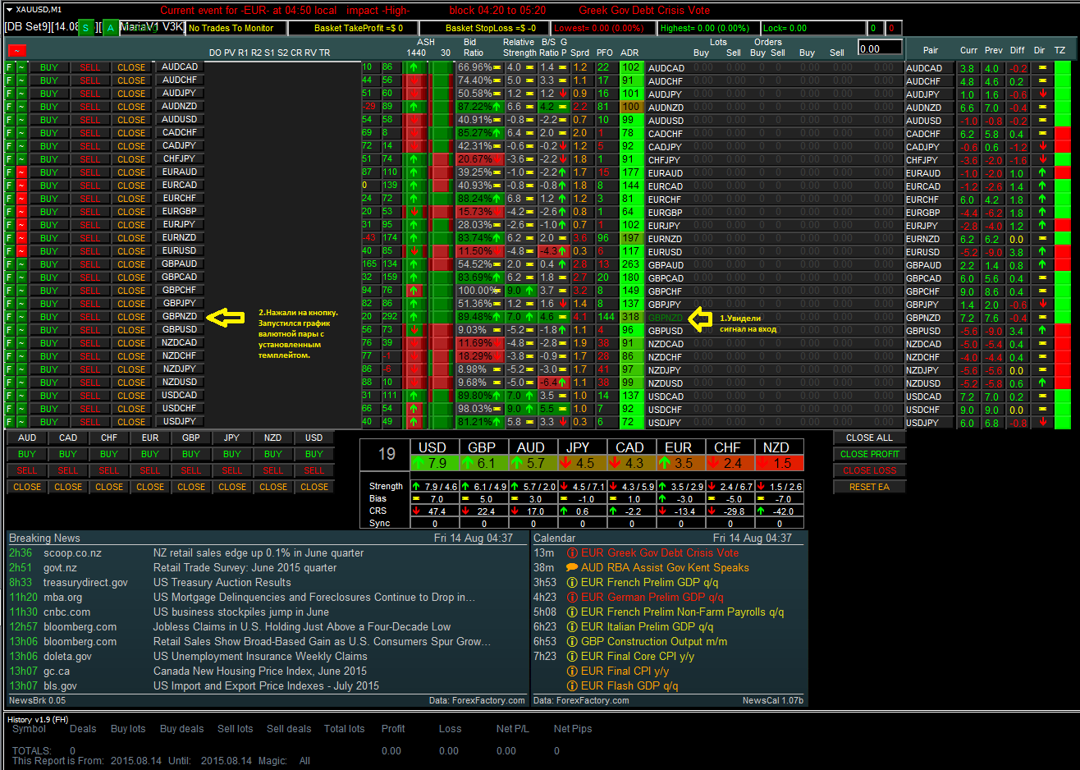Click the info icon beside EUR German Prelim GDP
Screen dimensions: 1080x770
pyautogui.click(x=573, y=597)
